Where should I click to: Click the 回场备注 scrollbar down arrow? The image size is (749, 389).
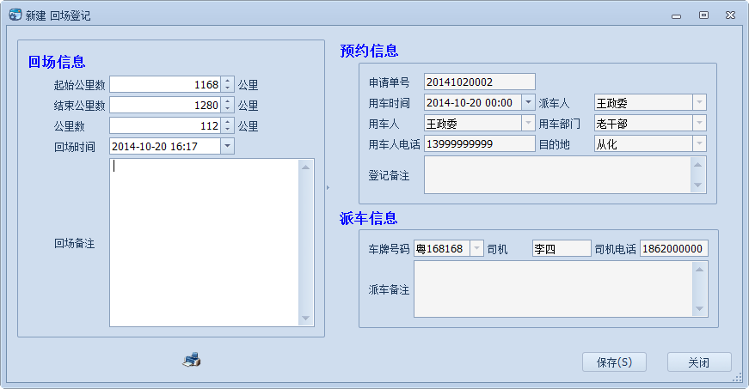click(x=306, y=319)
